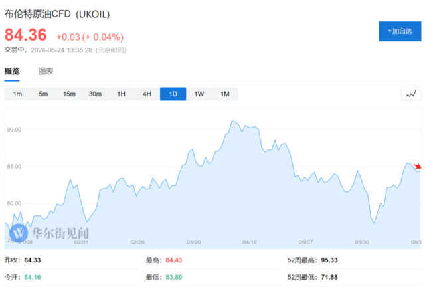Click the 02/26 date axis label
This screenshot has width=425, height=291.
pos(137,242)
